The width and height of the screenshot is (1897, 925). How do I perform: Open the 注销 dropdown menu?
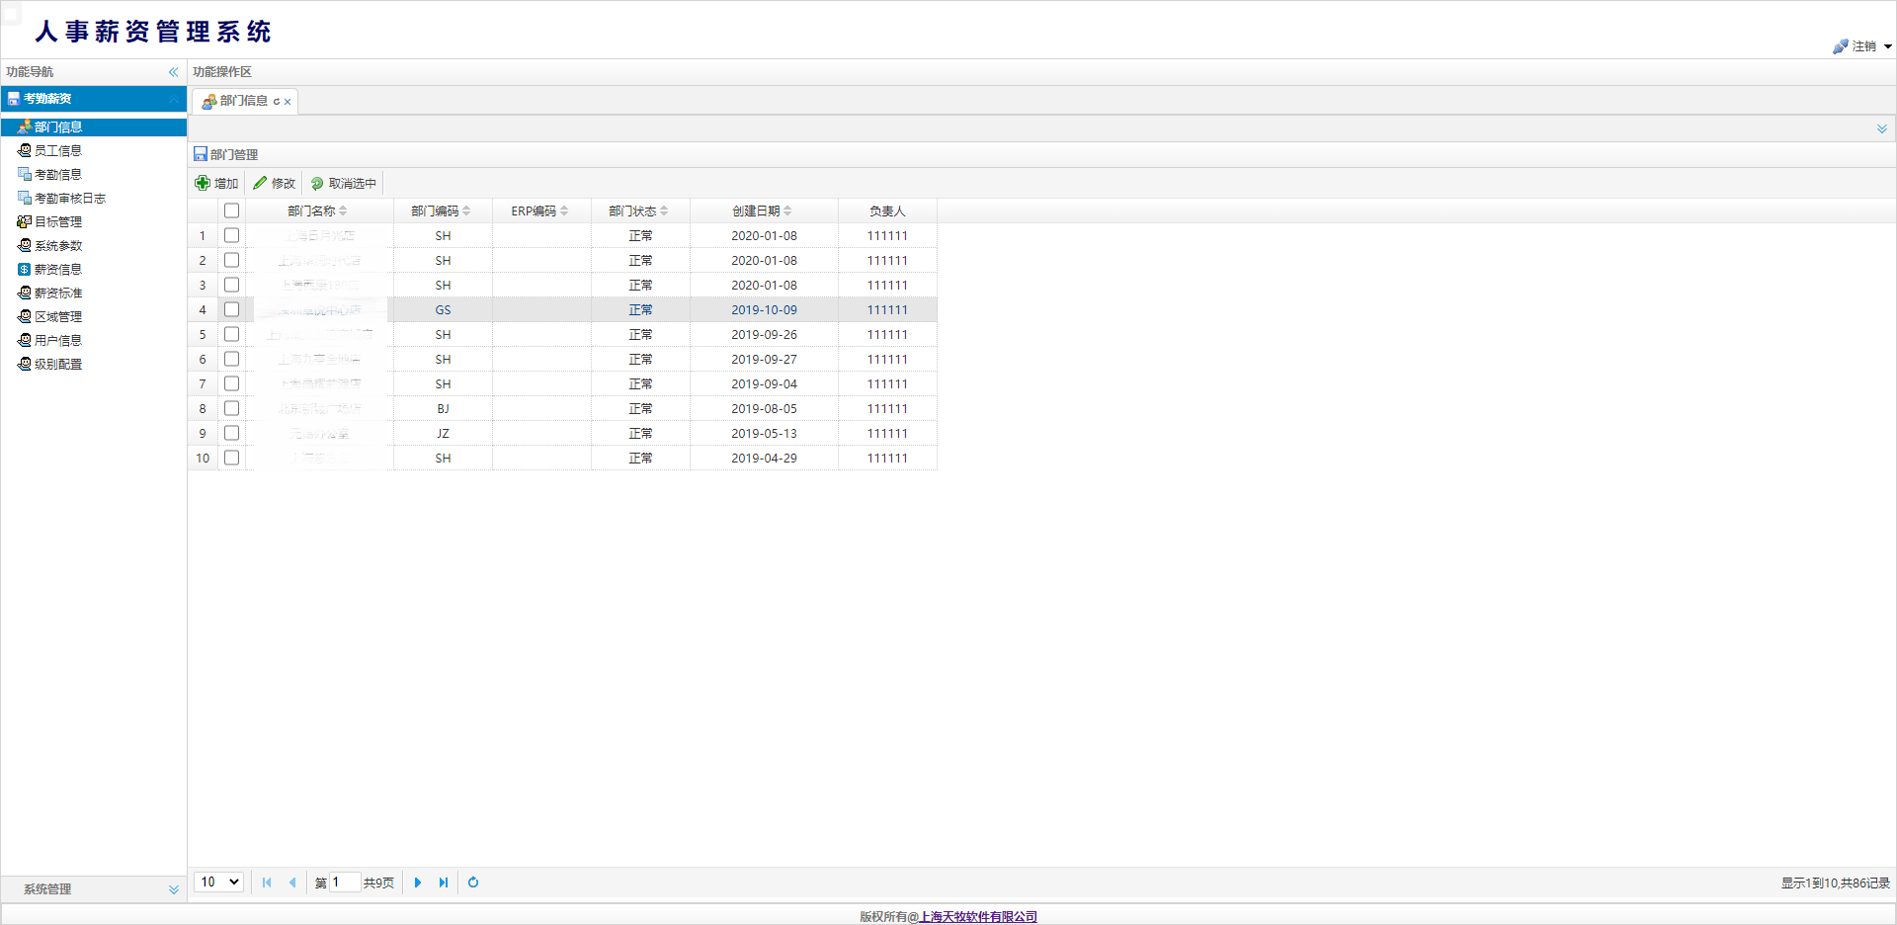click(x=1887, y=46)
